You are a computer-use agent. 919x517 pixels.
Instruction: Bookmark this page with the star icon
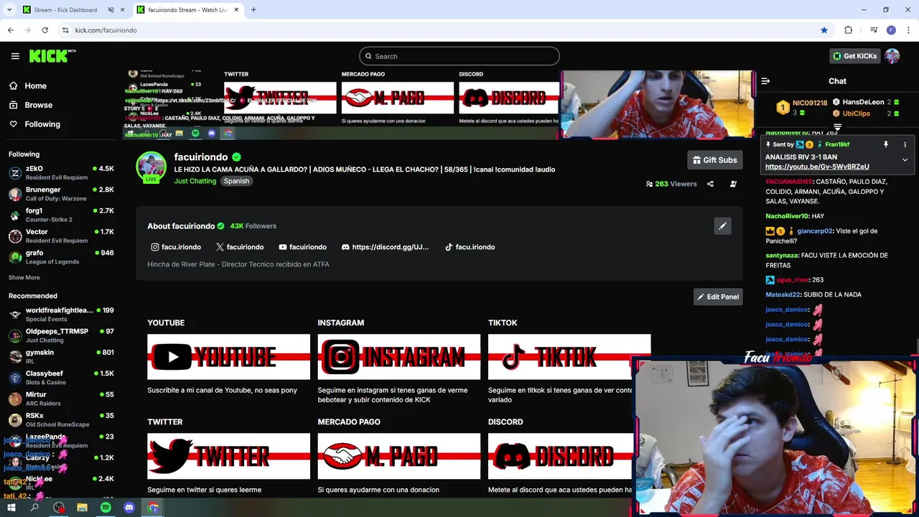tap(824, 30)
